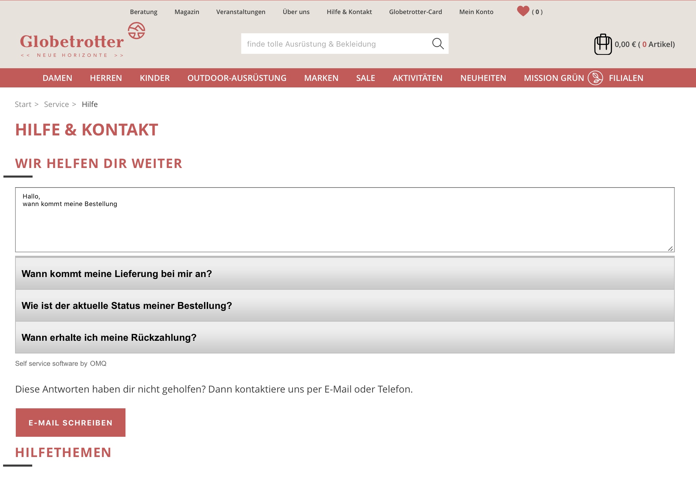Image resolution: width=696 pixels, height=493 pixels.
Task: Open Veranstaltungen link
Action: pyautogui.click(x=241, y=12)
